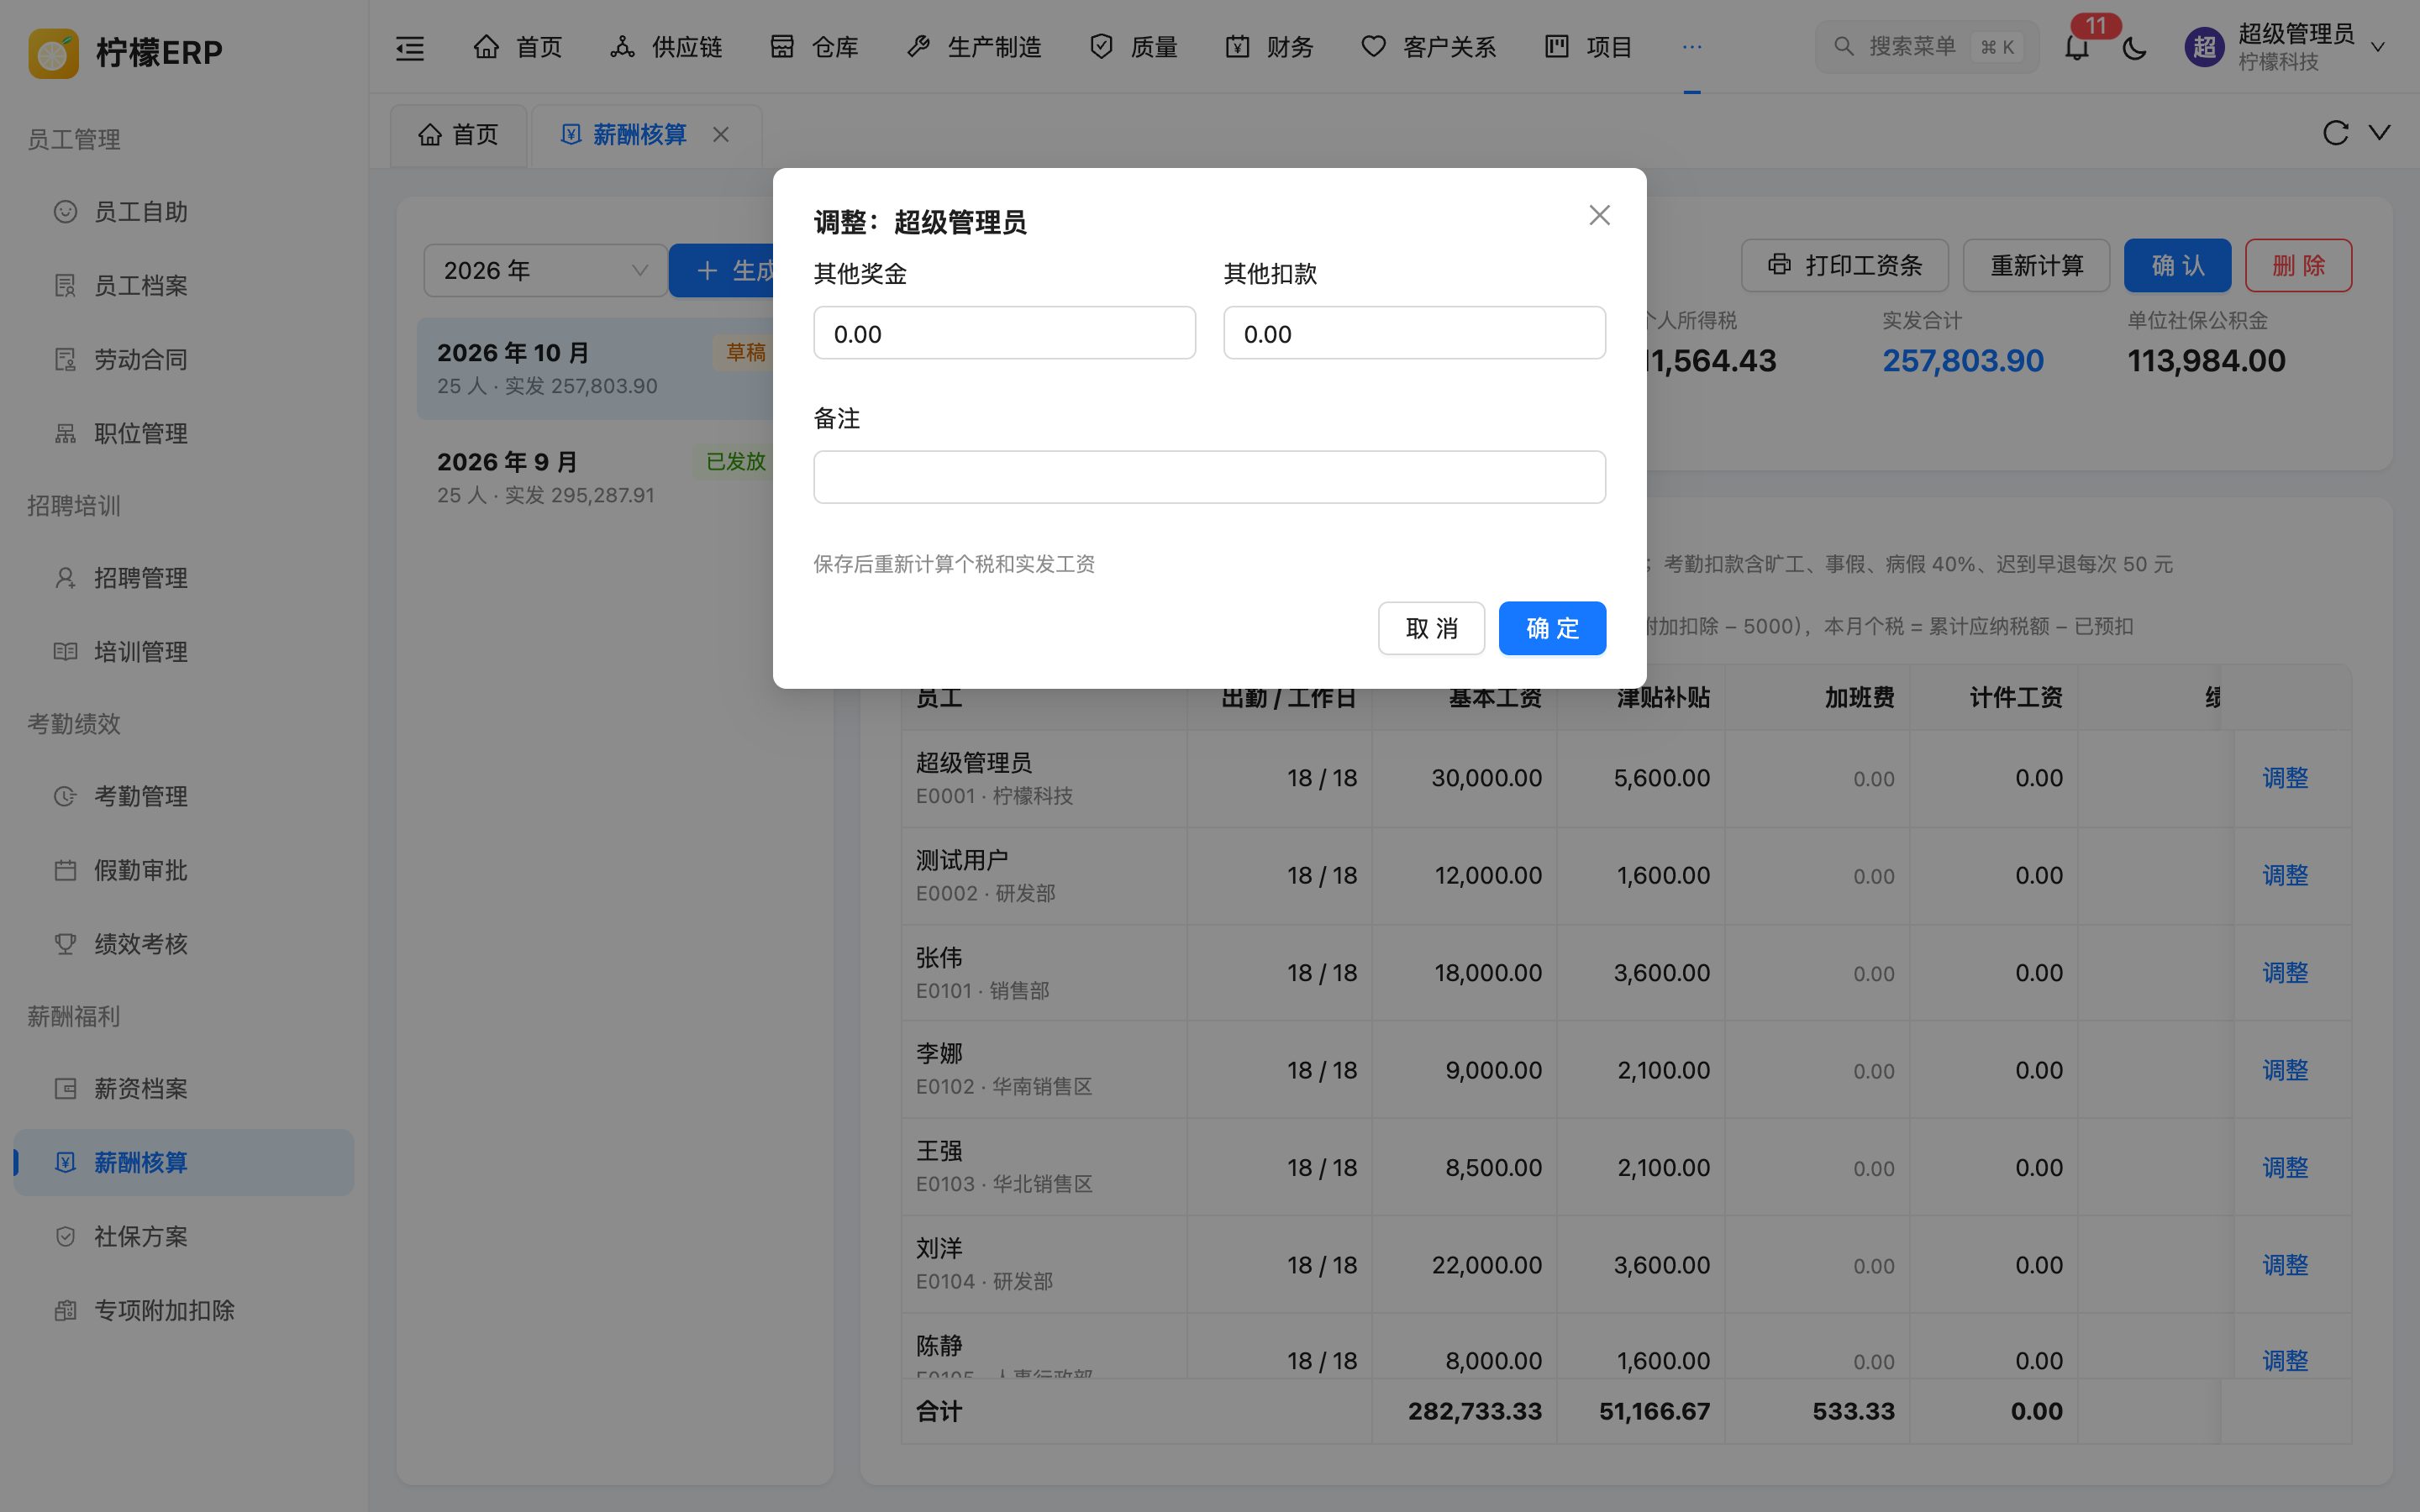The width and height of the screenshot is (2420, 1512).
Task: Open 仓库 top menu
Action: (815, 47)
